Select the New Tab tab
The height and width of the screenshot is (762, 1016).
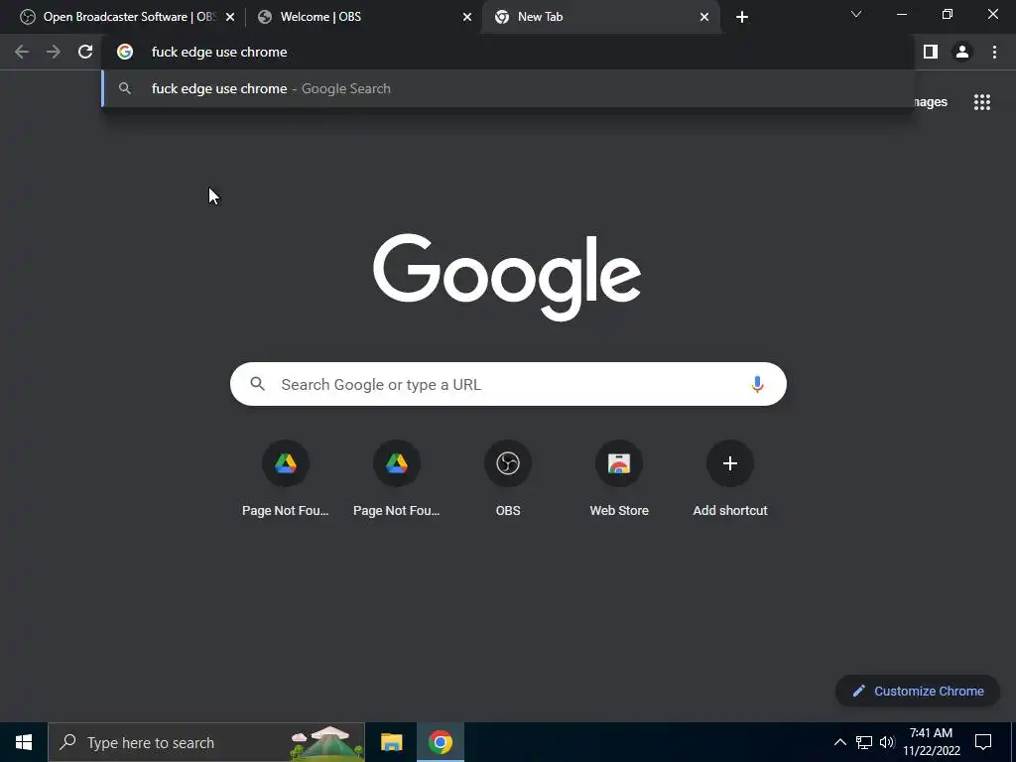[x=600, y=17]
